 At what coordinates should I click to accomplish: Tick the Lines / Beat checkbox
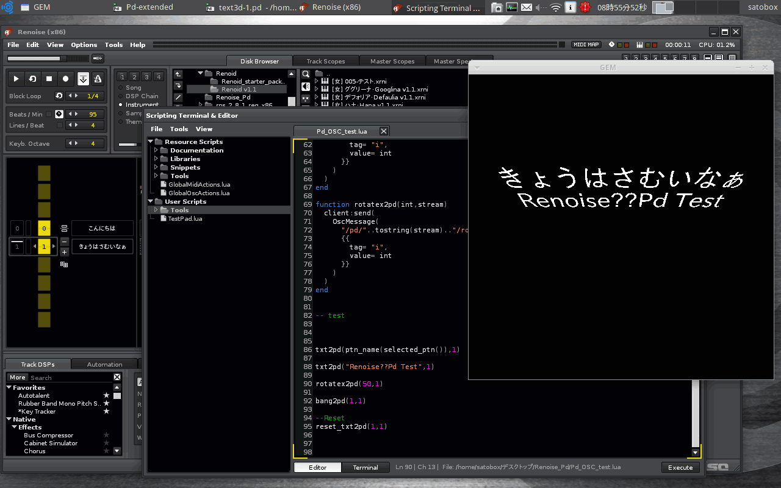point(60,125)
